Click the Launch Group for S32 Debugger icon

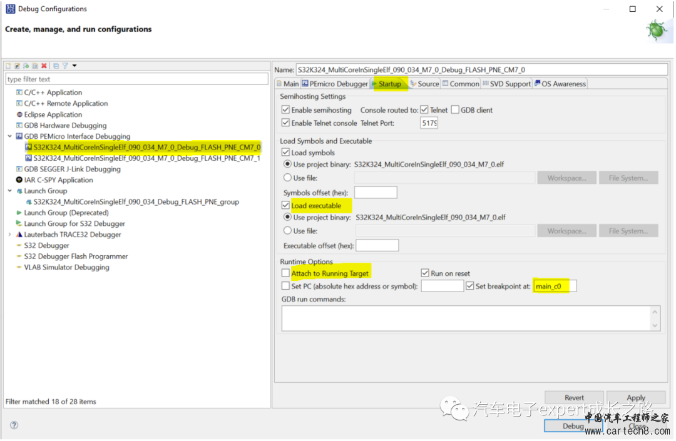pyautogui.click(x=19, y=223)
